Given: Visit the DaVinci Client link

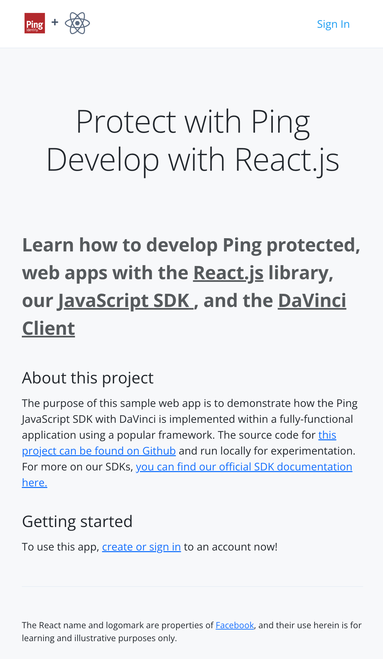Looking at the screenshot, I should 312,301.
